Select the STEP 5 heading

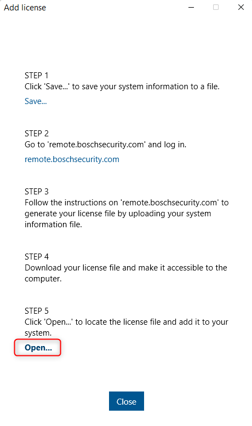37,311
